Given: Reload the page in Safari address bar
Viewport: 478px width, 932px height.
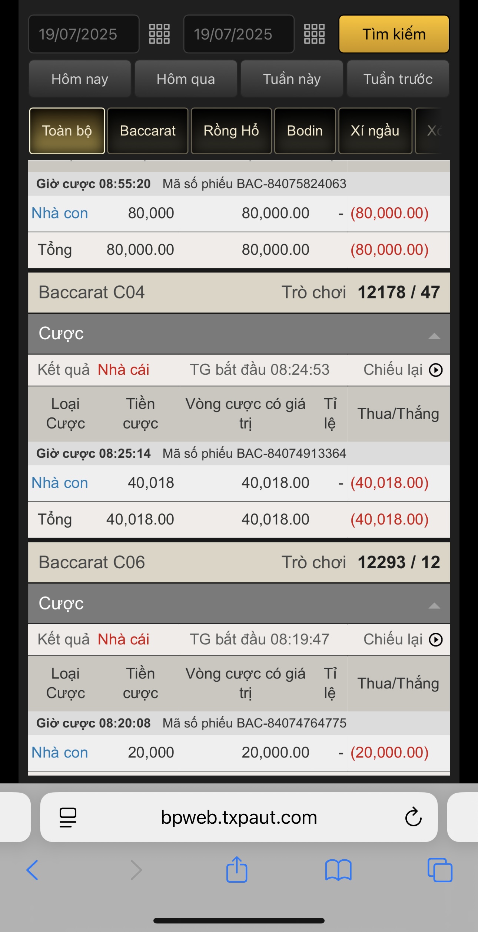Looking at the screenshot, I should pyautogui.click(x=413, y=817).
